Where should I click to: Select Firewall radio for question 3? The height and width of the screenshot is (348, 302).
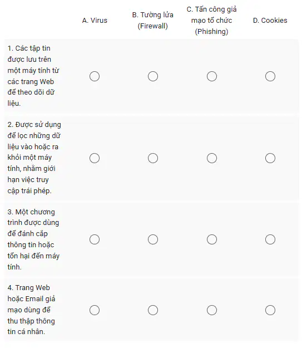153,239
